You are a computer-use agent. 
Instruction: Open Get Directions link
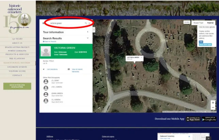tap(52, 69)
